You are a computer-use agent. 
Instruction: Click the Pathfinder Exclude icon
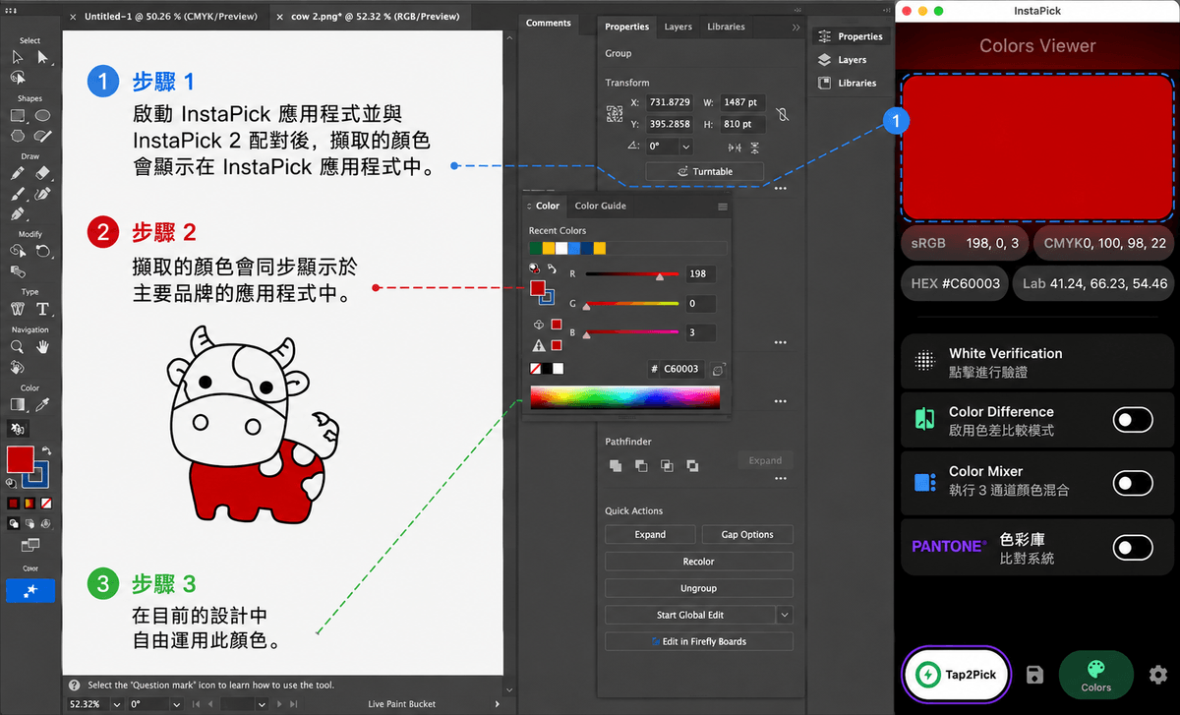coord(692,465)
